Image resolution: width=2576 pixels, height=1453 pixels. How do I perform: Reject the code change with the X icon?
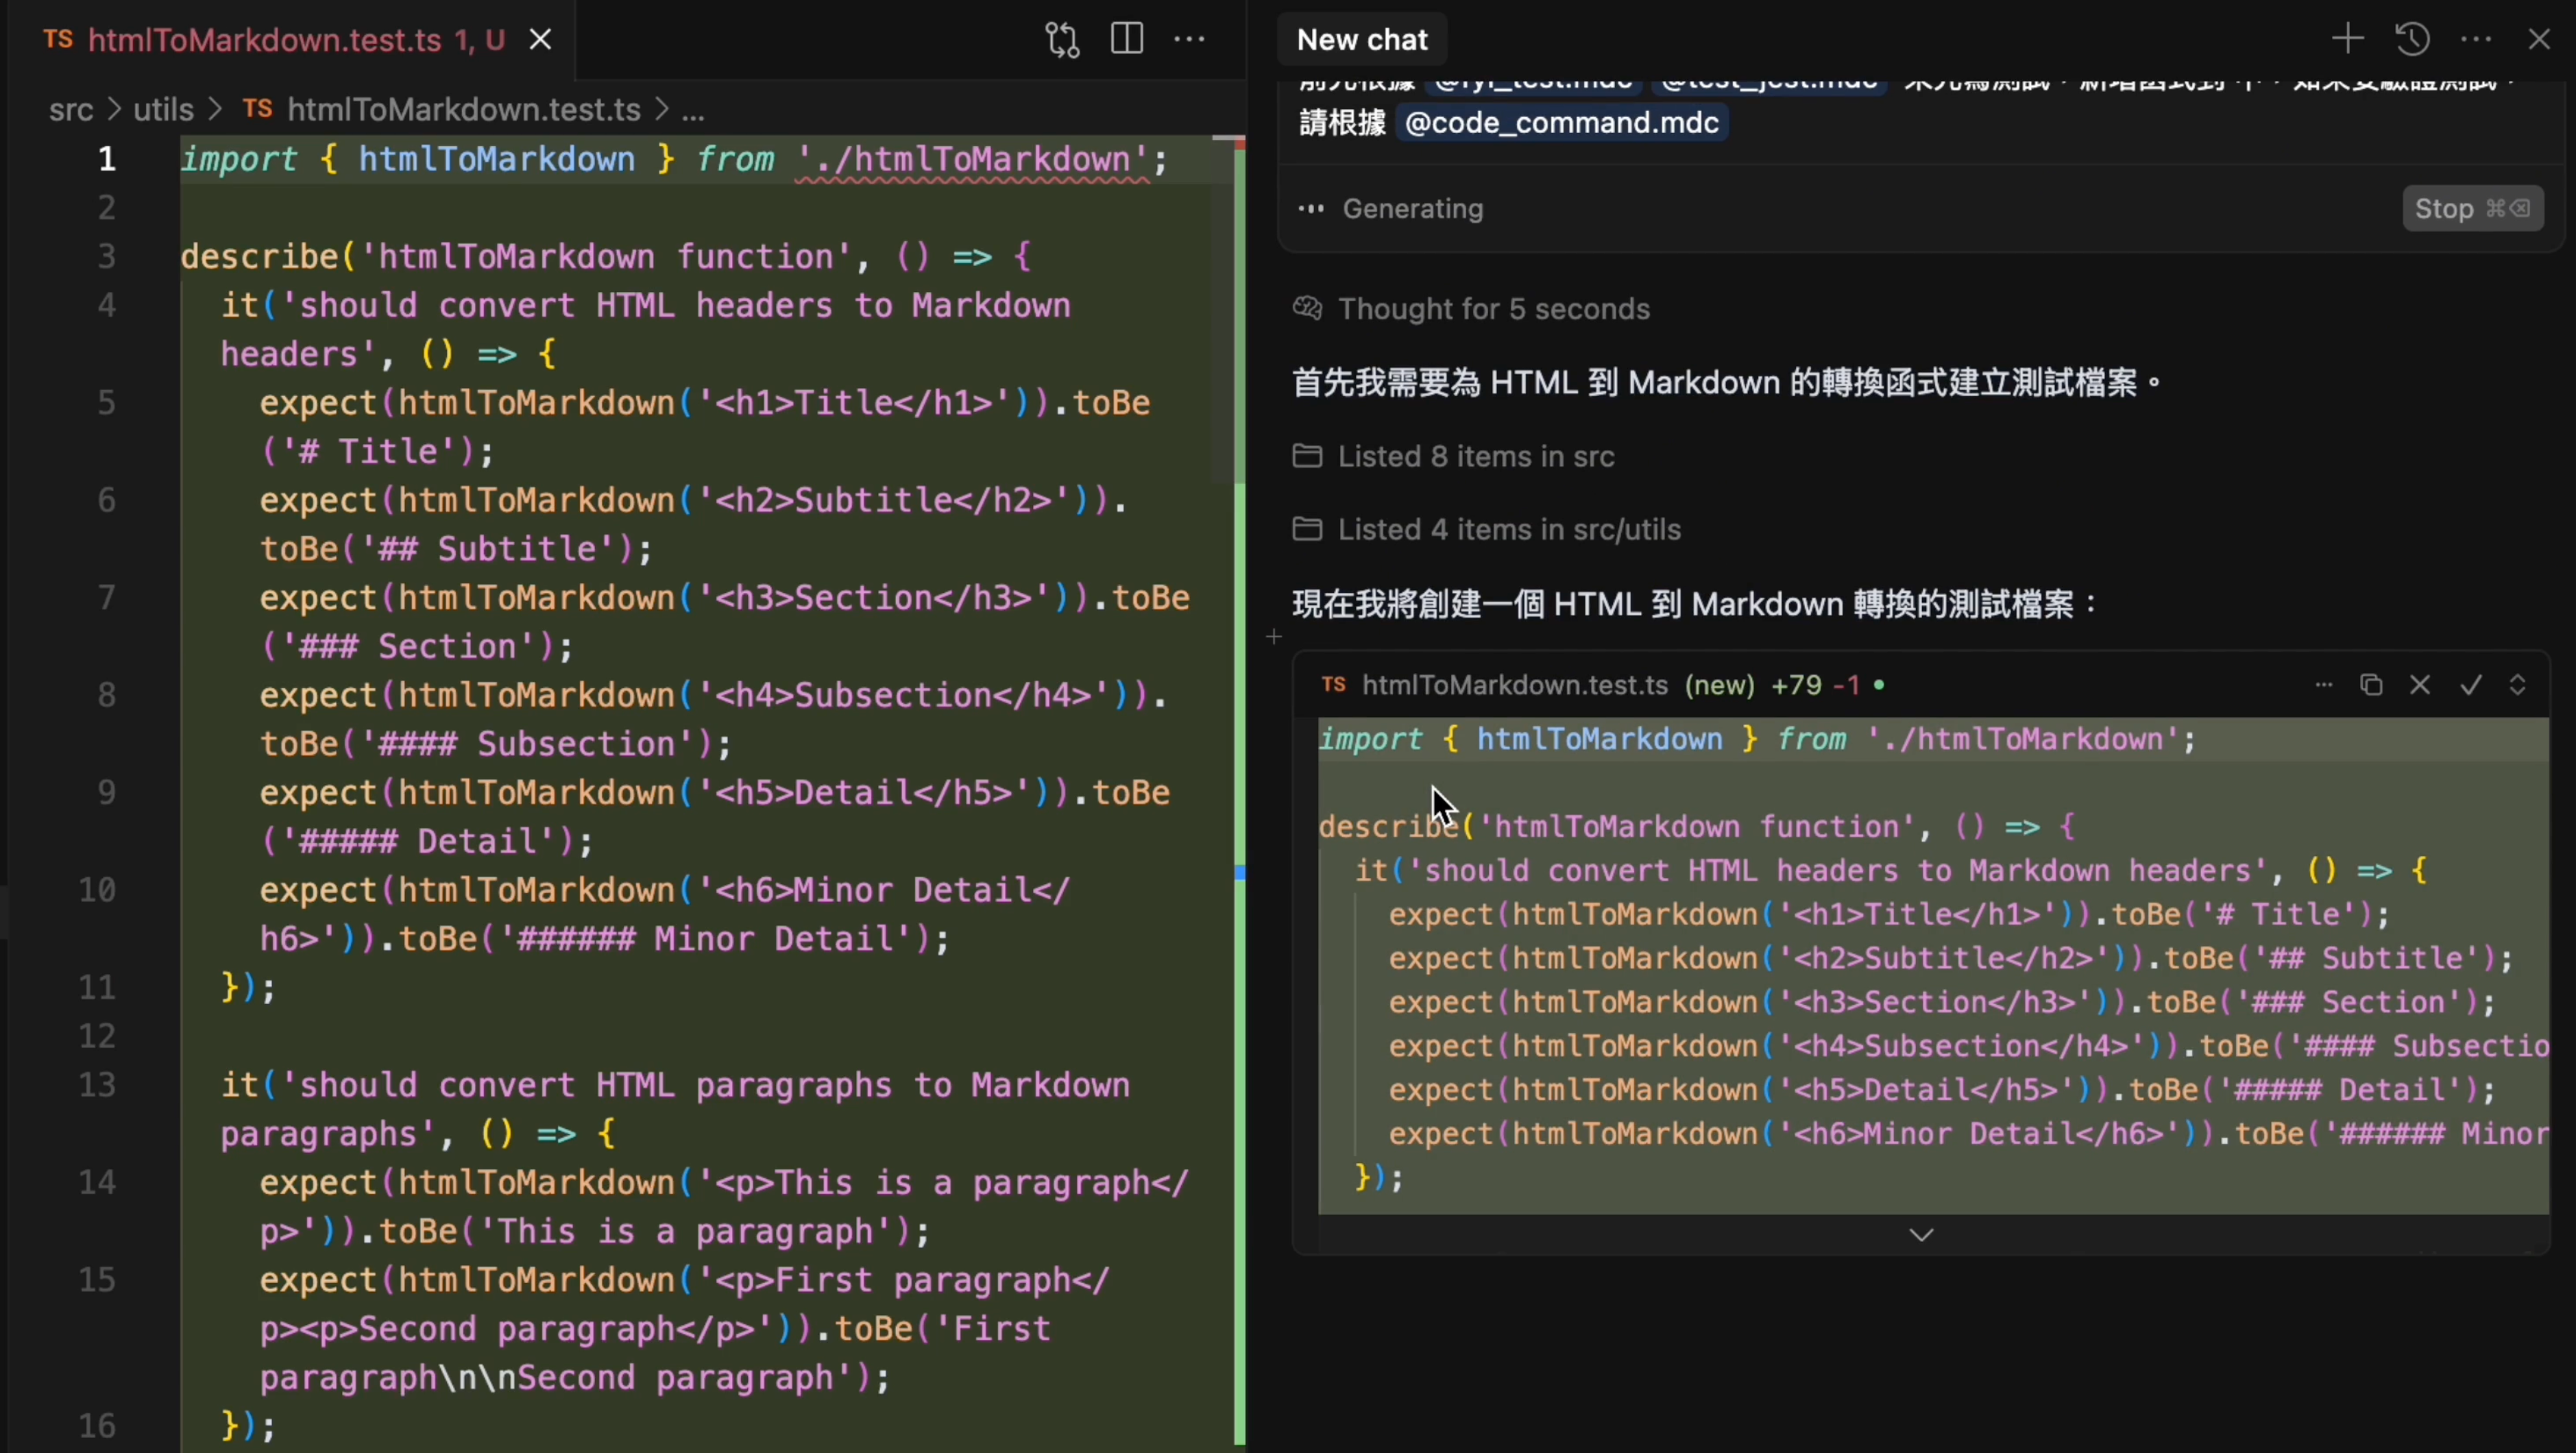[2421, 685]
